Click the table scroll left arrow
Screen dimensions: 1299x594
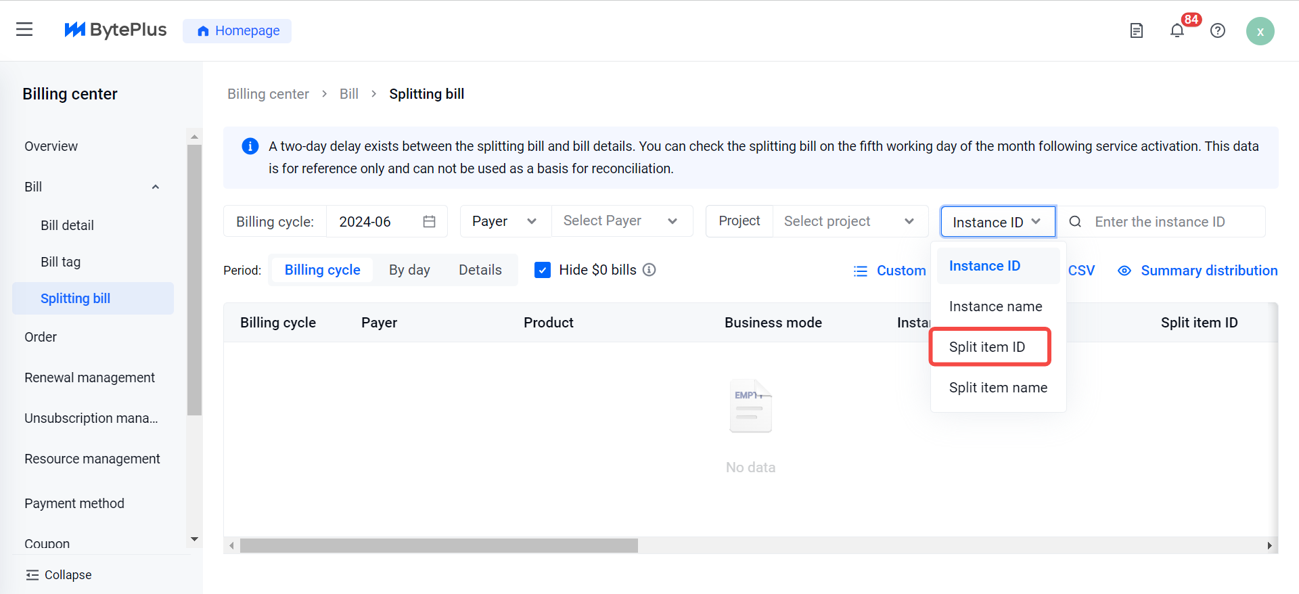click(x=232, y=546)
